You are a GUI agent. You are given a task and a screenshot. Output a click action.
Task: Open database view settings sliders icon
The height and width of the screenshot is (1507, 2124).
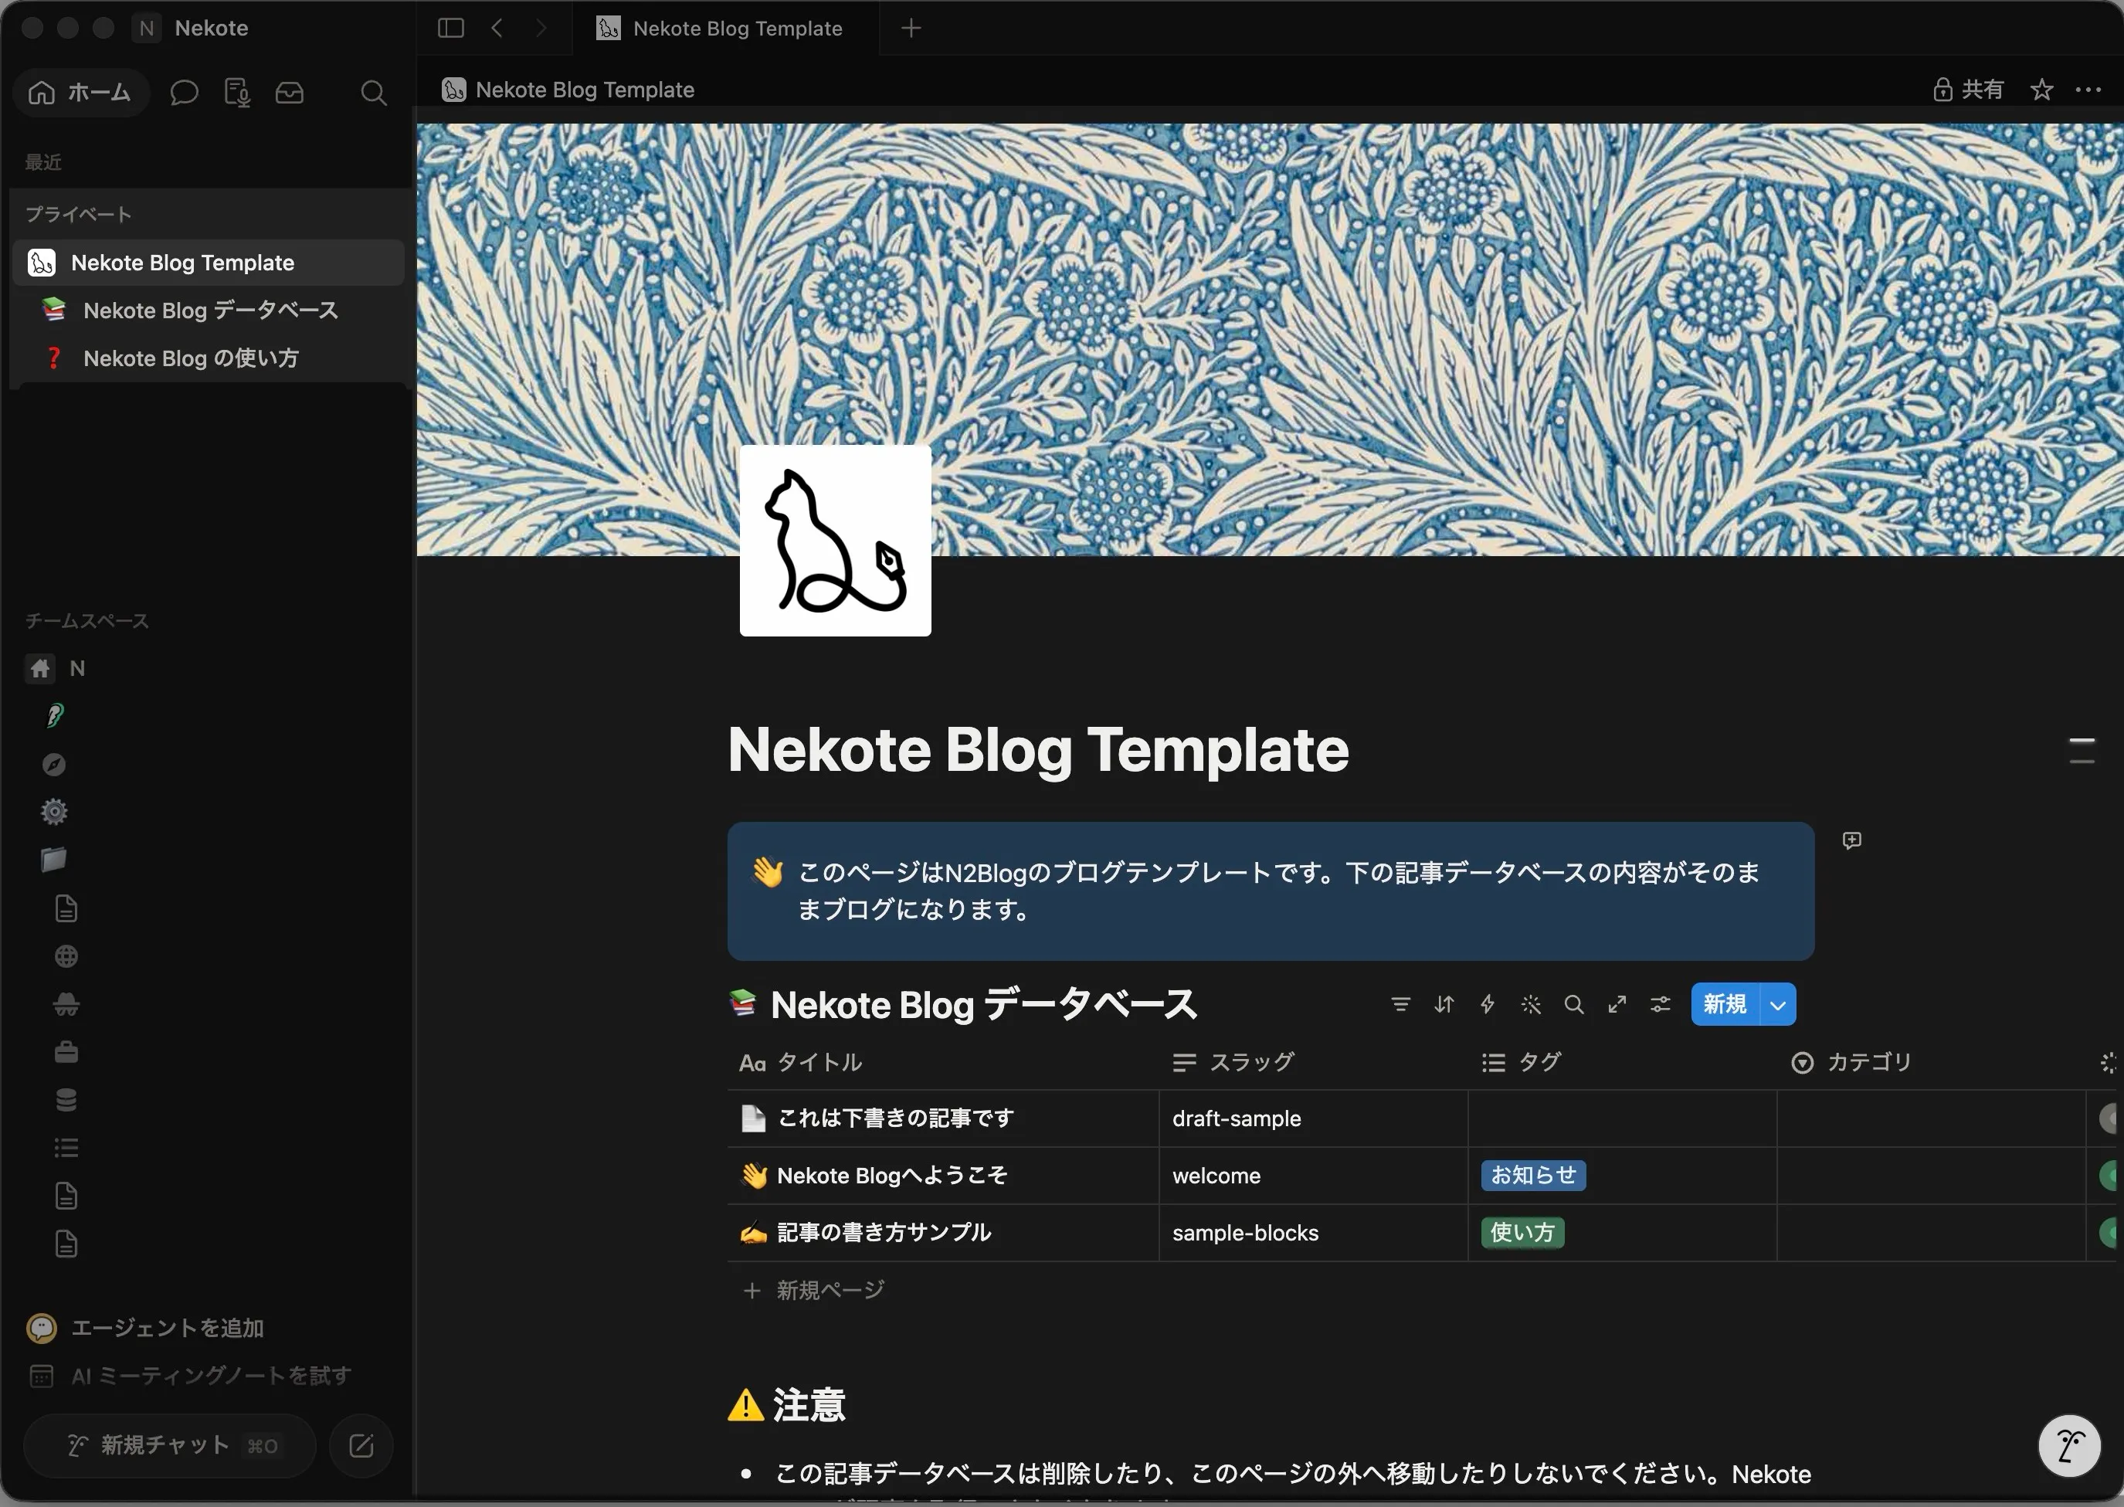tap(1661, 1004)
